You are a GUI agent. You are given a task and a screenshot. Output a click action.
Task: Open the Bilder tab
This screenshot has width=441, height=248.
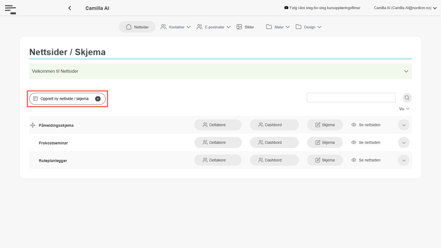tap(245, 27)
